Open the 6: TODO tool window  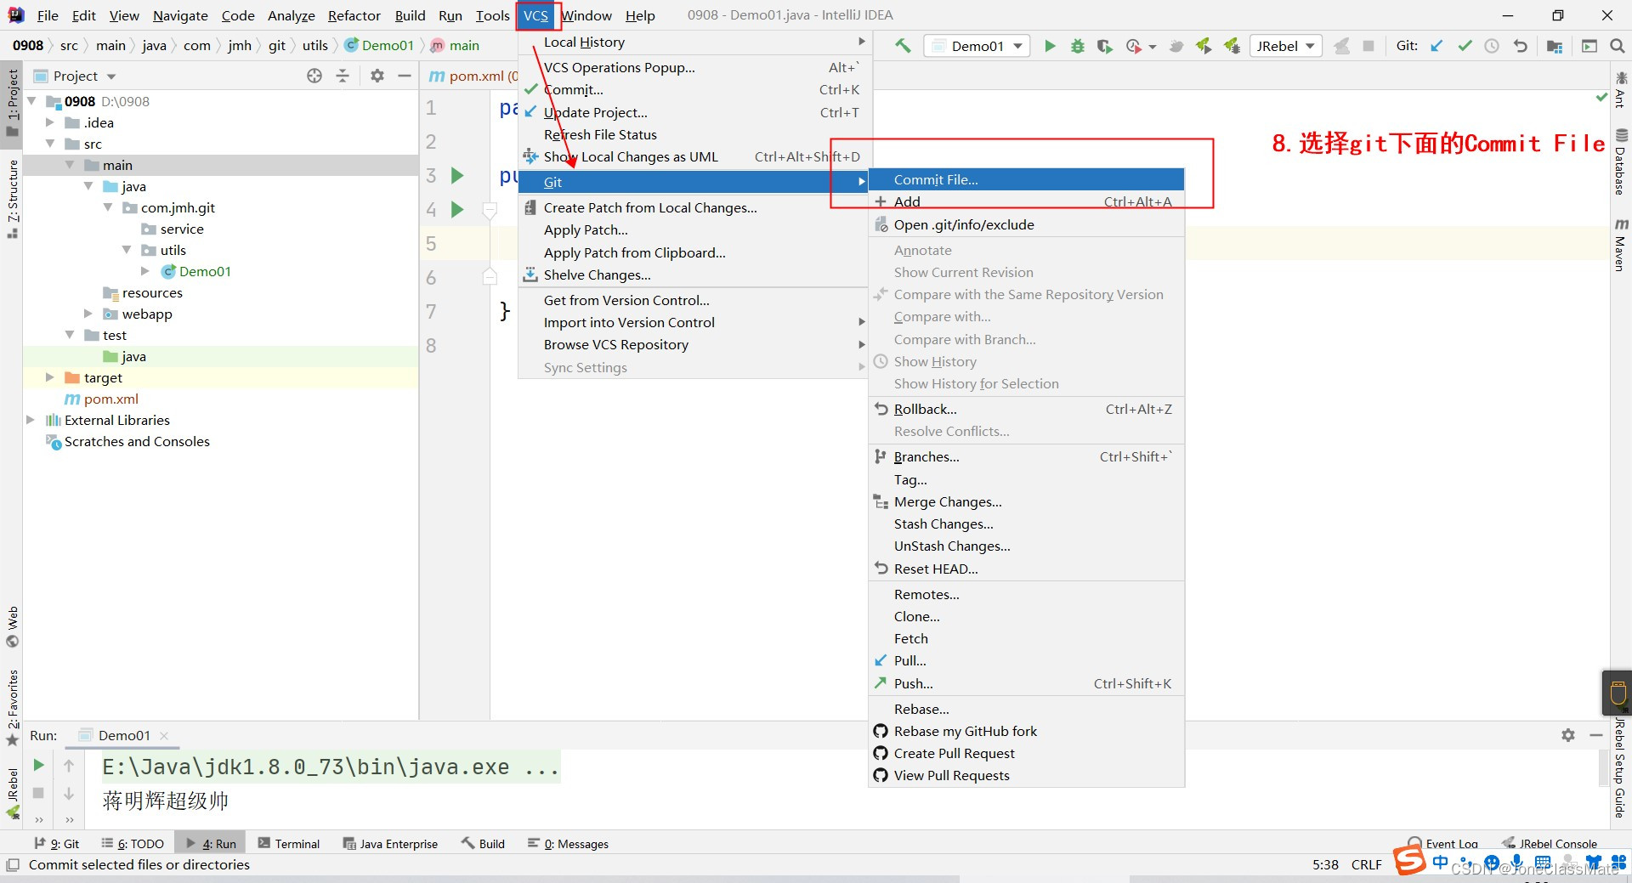(x=133, y=844)
